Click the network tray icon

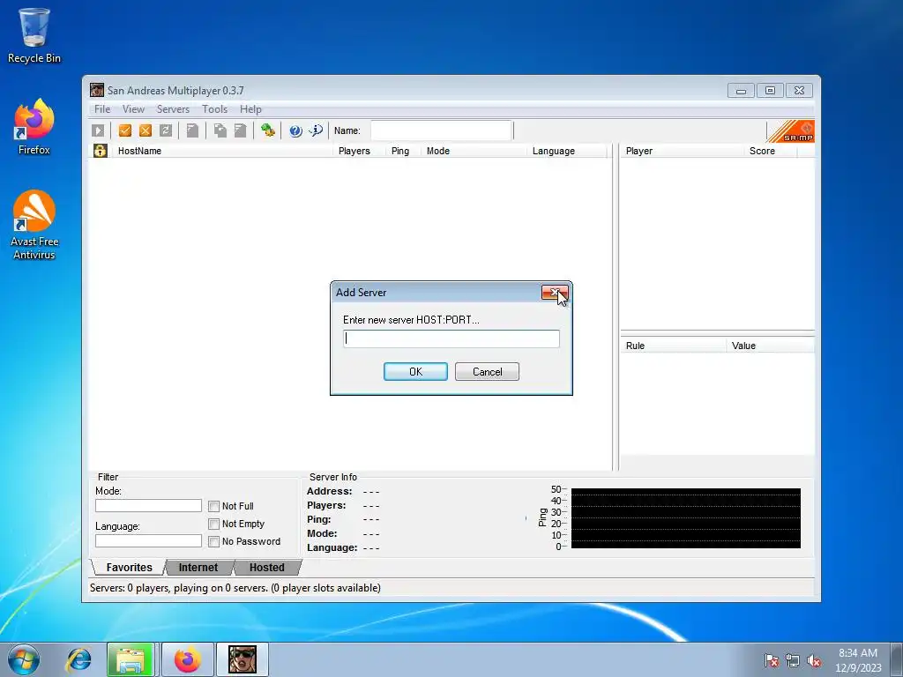coord(793,660)
